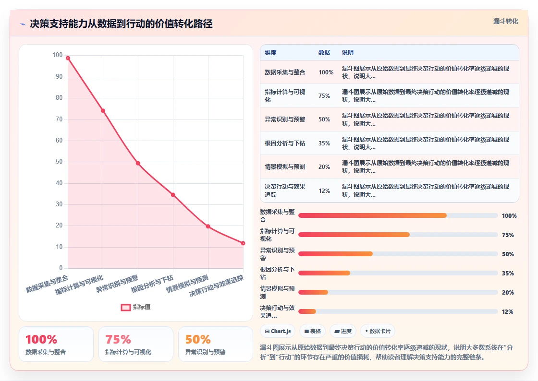Click chart point for 根因分析与下钻

tap(173, 195)
